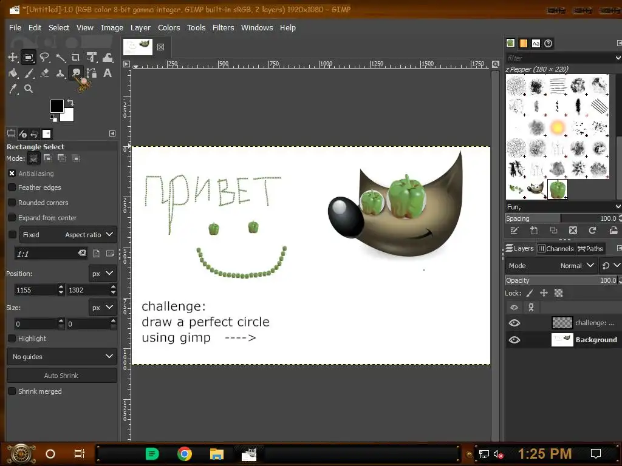This screenshot has height=466, width=622.
Task: Select the Eraser tool
Action: pyautogui.click(x=44, y=73)
